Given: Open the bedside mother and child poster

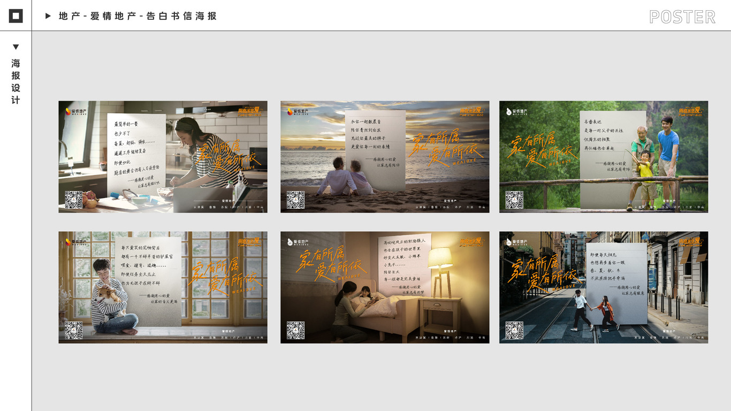Looking at the screenshot, I should point(385,287).
